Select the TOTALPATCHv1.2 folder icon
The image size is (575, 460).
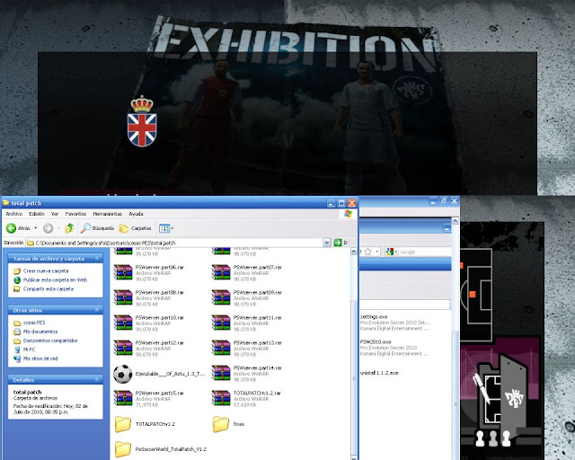(123, 424)
